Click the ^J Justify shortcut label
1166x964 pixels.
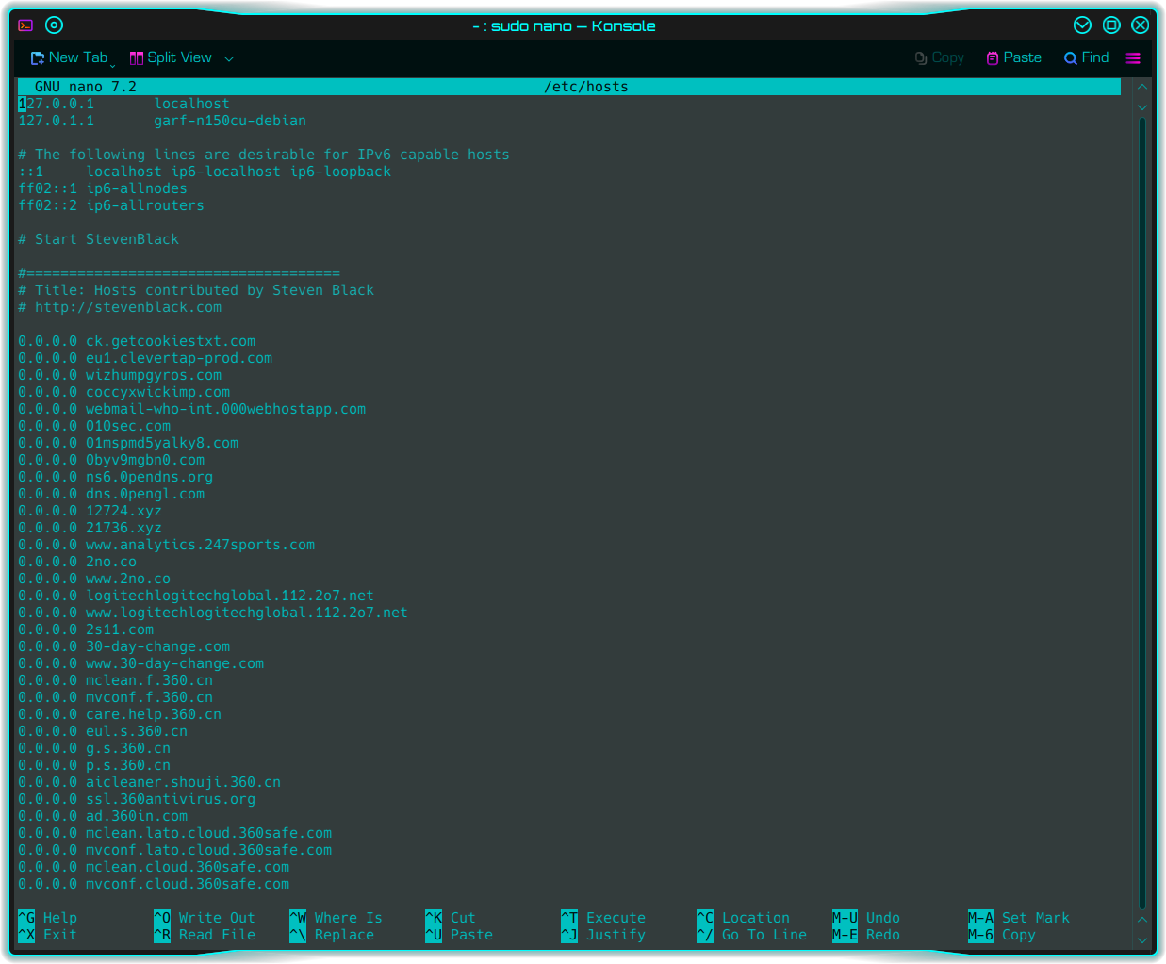pyautogui.click(x=603, y=935)
